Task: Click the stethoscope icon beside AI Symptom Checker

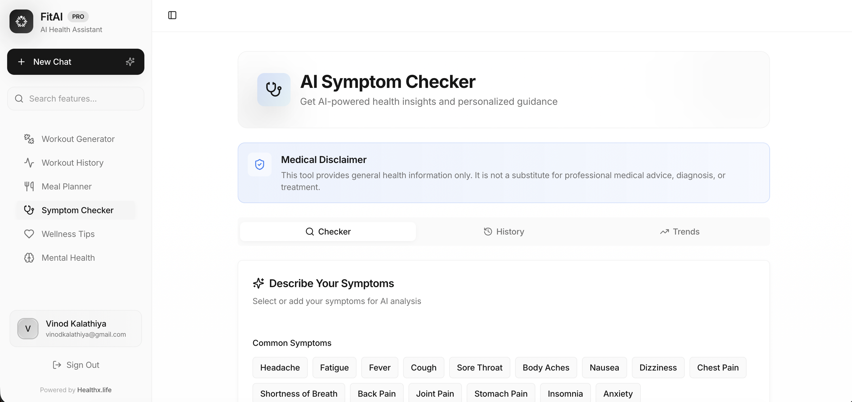Action: 274,90
